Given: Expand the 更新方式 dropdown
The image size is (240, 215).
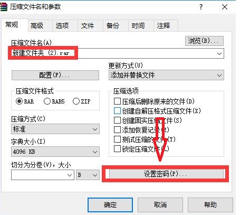Looking at the screenshot, I should [x=166, y=75].
